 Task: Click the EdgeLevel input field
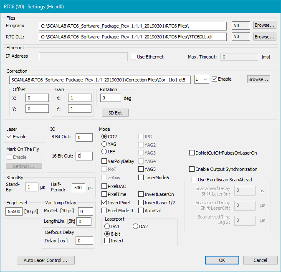coord(13,212)
